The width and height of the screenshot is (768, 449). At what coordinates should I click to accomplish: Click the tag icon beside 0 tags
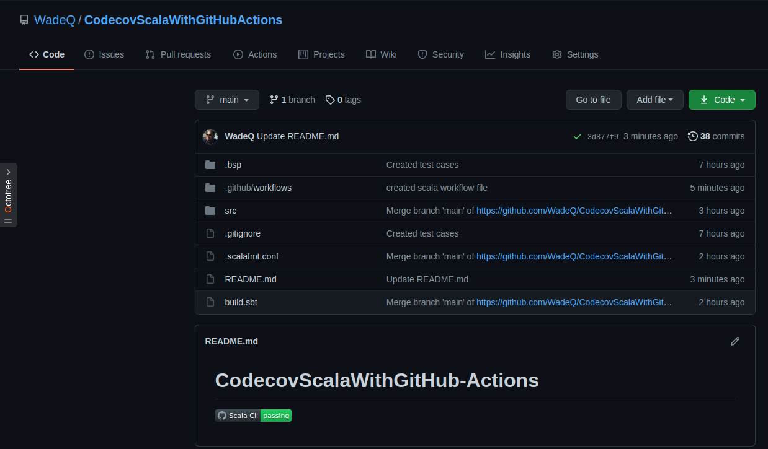pyautogui.click(x=330, y=100)
